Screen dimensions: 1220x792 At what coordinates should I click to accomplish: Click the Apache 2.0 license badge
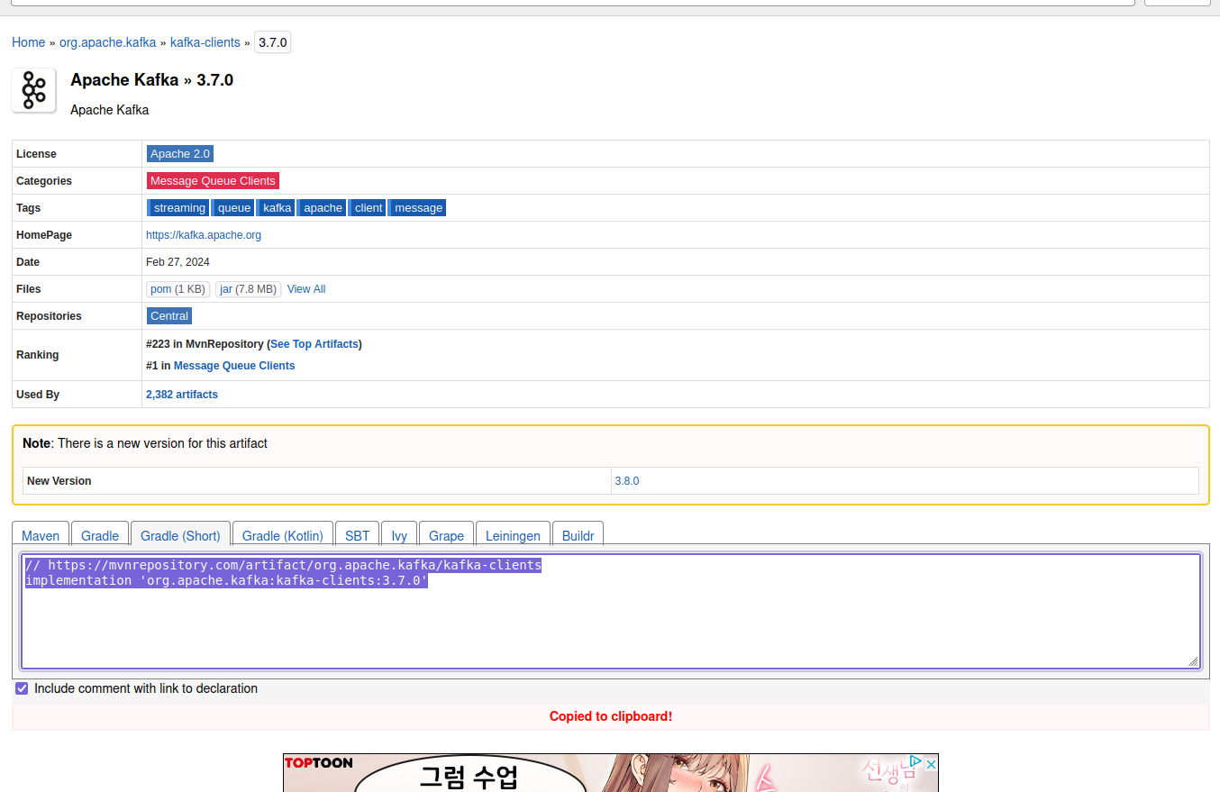pyautogui.click(x=180, y=153)
